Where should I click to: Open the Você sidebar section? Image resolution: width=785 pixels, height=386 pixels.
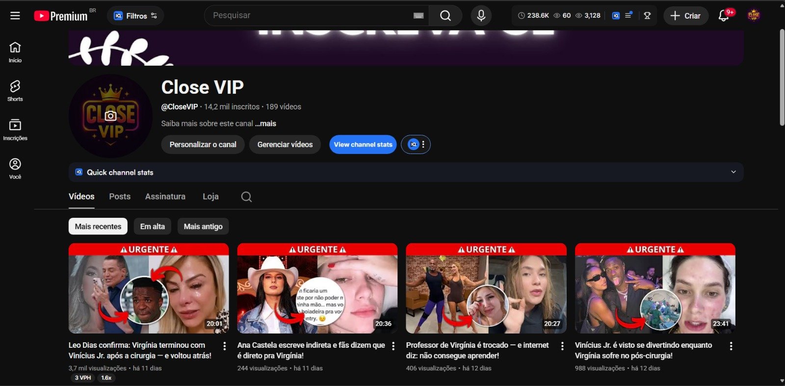(15, 169)
